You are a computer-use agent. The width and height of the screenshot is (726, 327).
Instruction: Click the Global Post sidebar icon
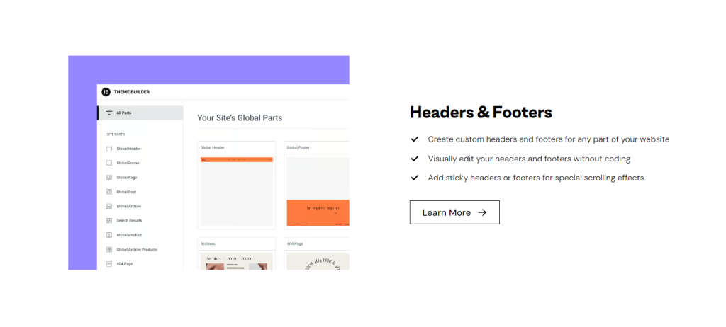coord(109,192)
